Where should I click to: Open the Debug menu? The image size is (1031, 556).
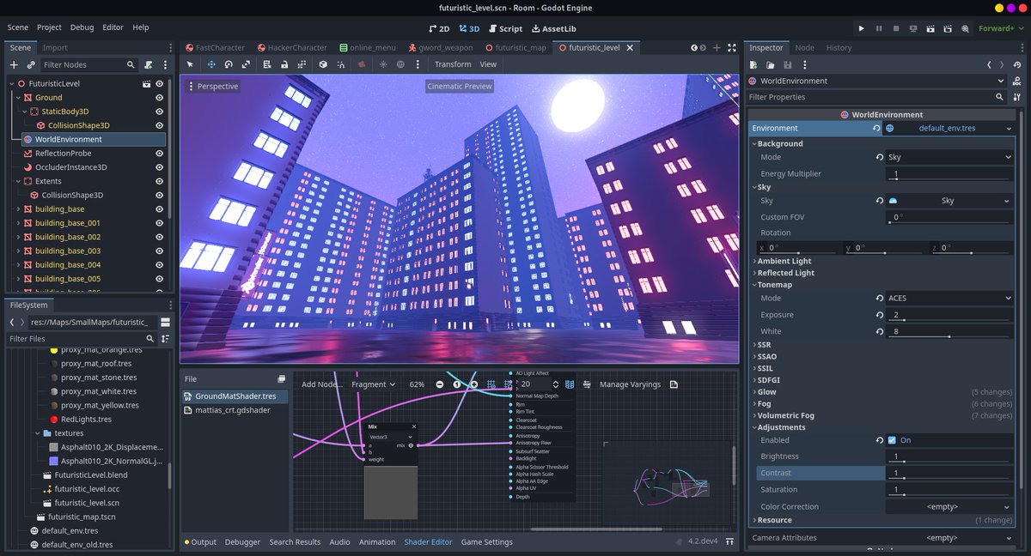tap(82, 27)
